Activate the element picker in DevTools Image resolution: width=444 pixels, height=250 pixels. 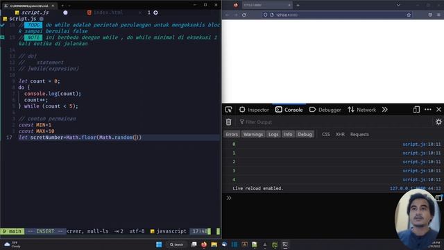point(228,110)
